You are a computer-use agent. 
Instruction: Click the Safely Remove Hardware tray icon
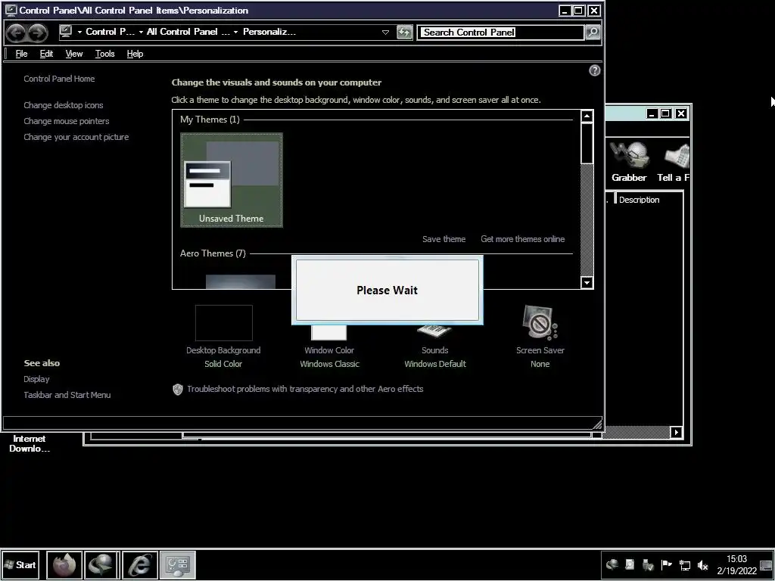click(x=648, y=564)
